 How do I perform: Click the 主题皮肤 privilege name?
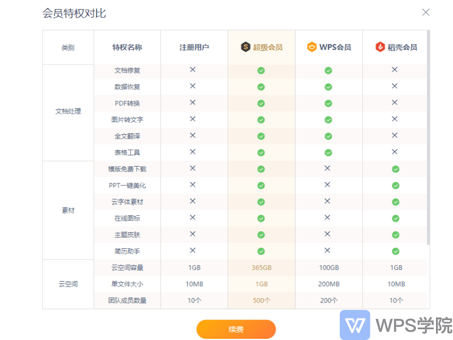pyautogui.click(x=127, y=235)
